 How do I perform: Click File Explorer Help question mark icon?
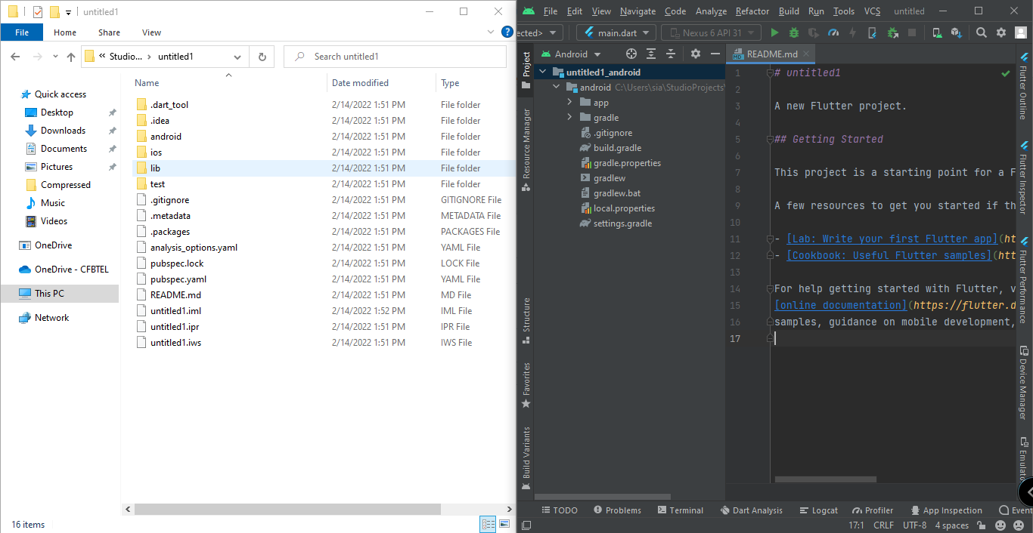507,32
